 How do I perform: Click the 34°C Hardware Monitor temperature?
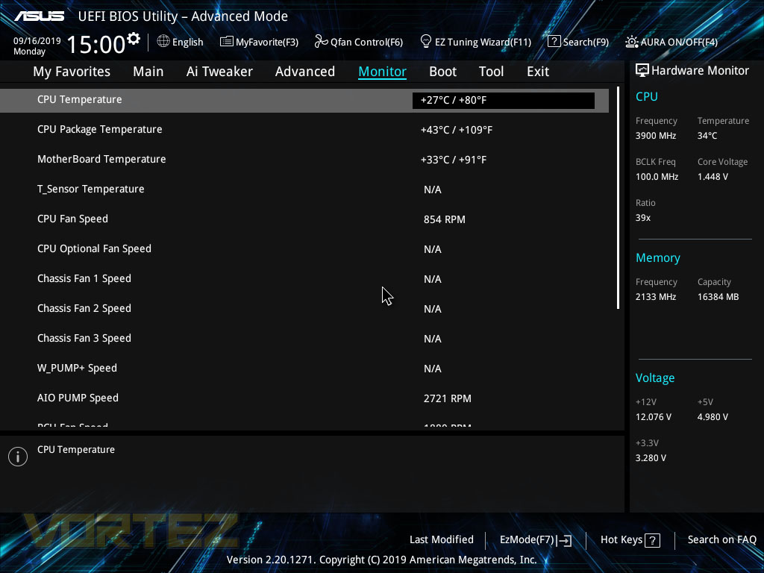coord(707,136)
